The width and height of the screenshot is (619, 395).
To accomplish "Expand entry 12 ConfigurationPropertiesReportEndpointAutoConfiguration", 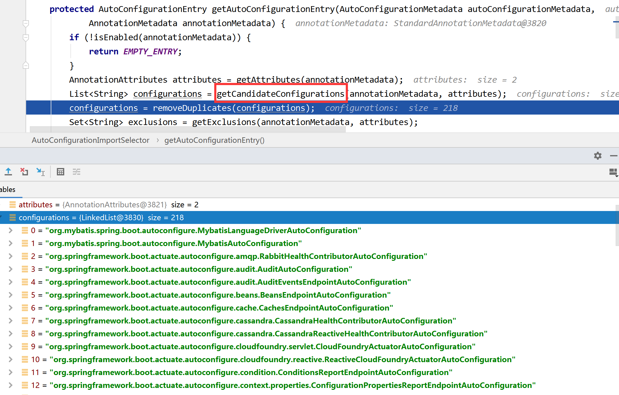I will (x=10, y=385).
